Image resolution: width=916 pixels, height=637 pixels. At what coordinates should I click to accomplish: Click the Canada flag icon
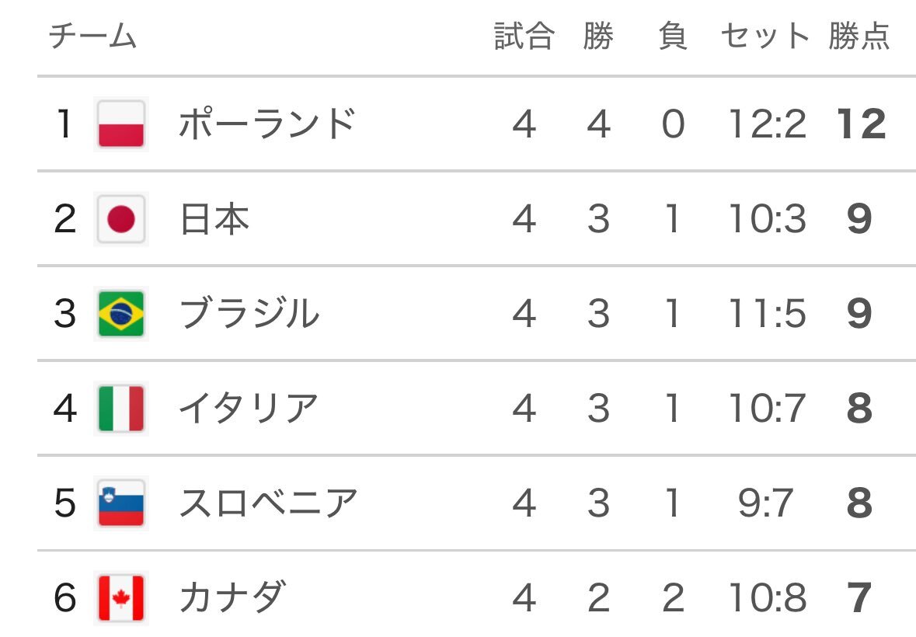pos(121,598)
